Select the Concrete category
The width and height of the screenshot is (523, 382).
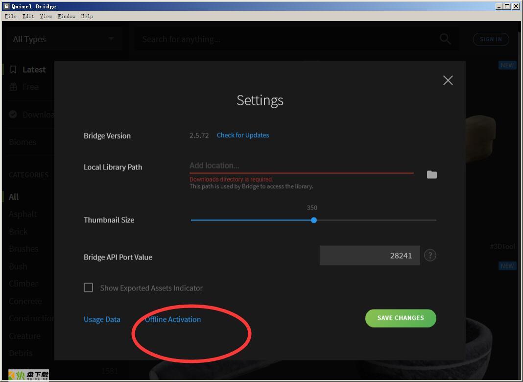pyautogui.click(x=25, y=301)
